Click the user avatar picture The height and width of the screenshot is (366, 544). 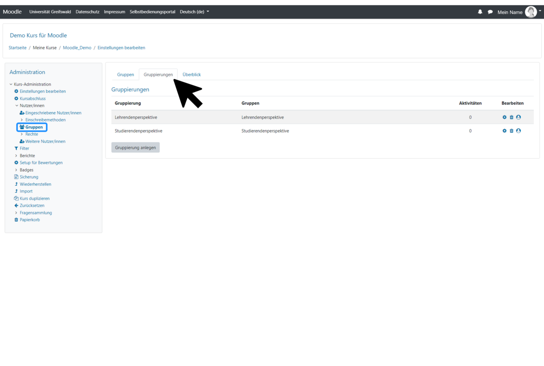[531, 12]
